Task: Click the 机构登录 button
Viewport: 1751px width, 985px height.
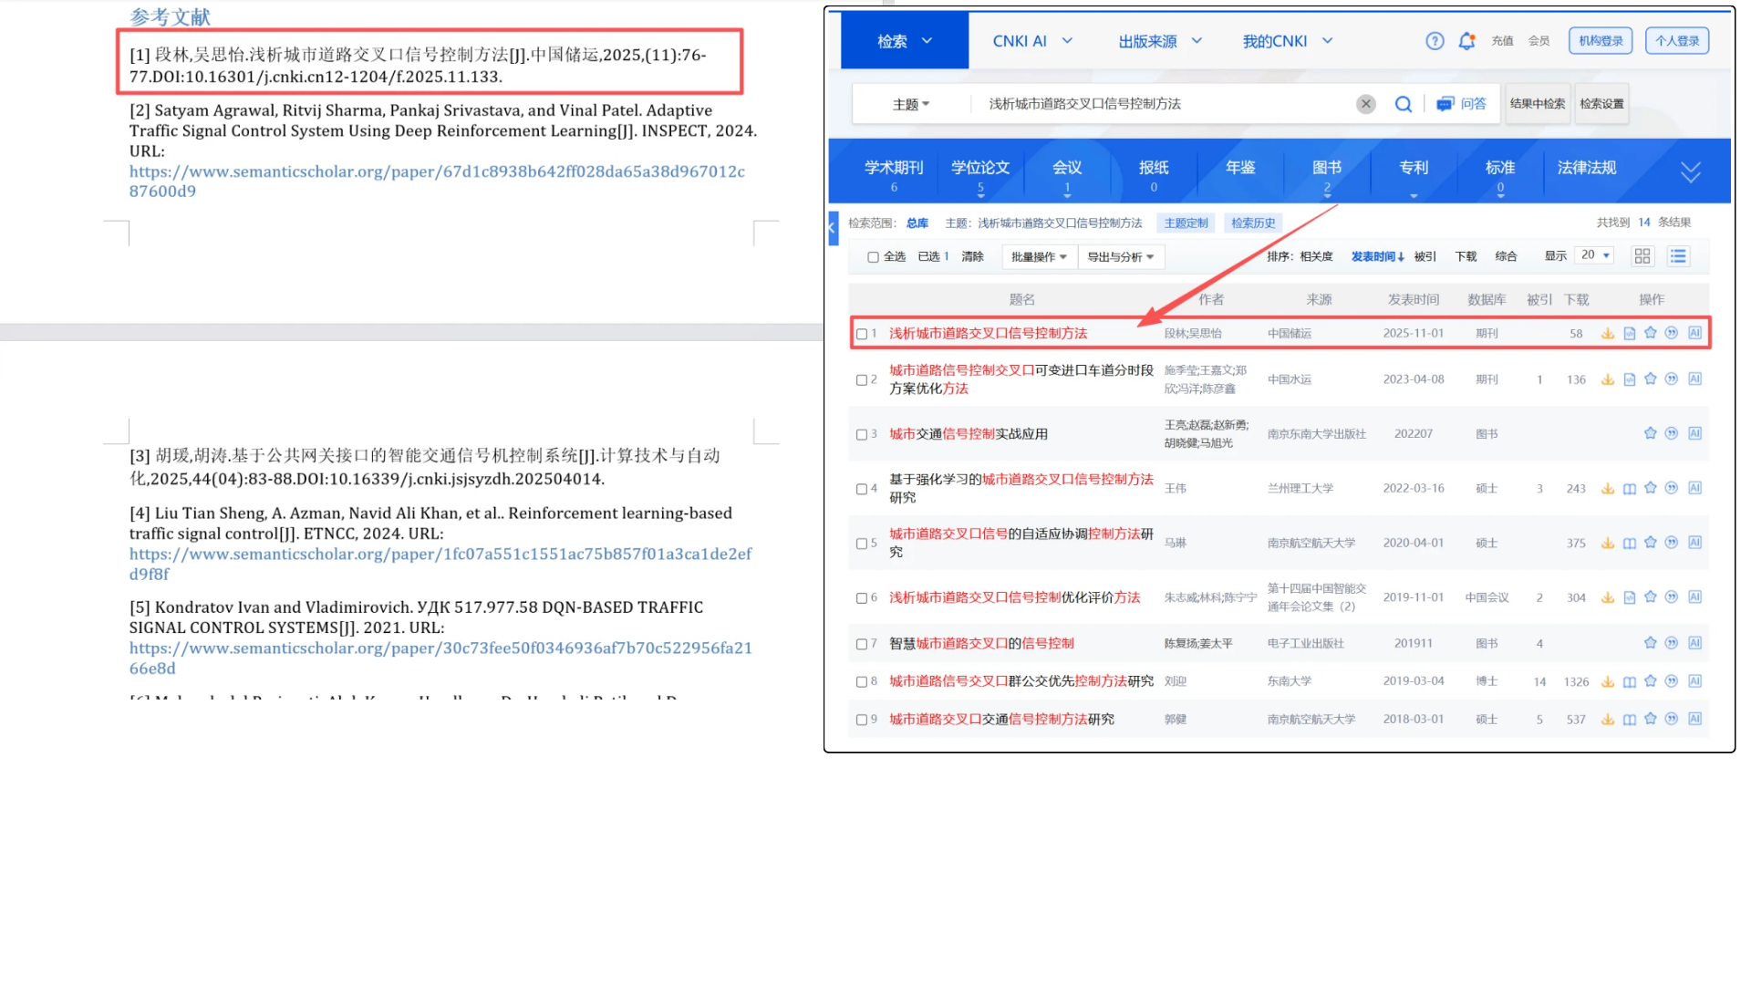Action: click(1601, 41)
